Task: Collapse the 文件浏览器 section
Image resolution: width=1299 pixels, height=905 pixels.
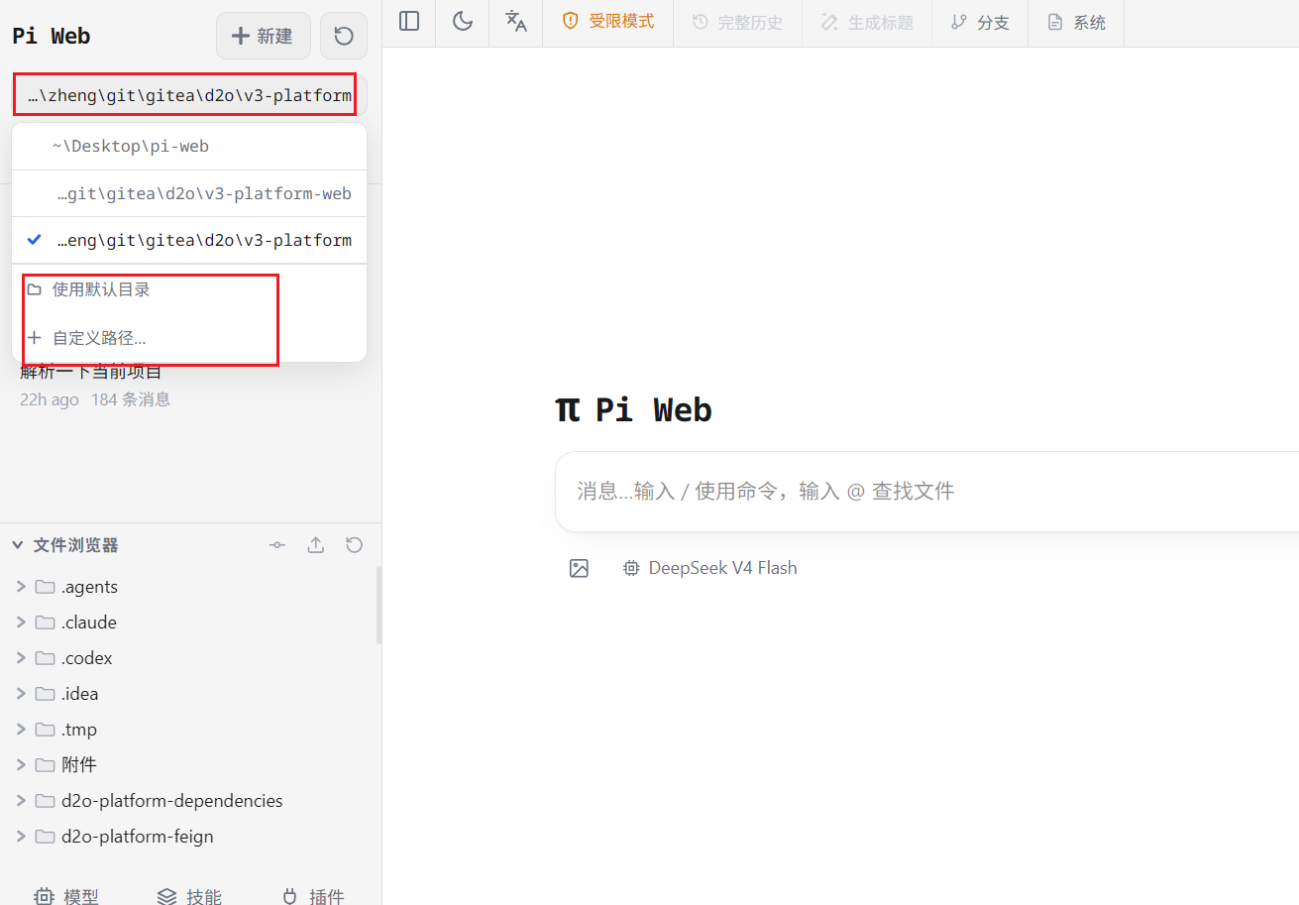Action: pyautogui.click(x=65, y=545)
